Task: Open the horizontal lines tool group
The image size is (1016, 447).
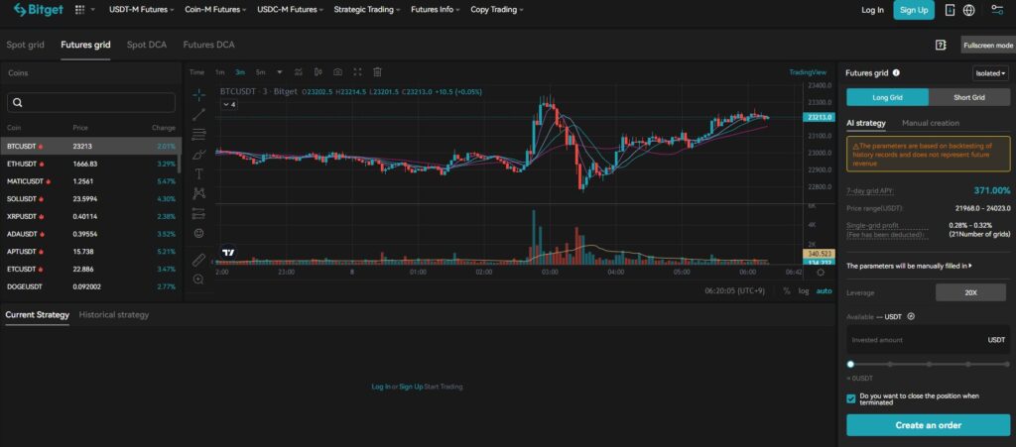Action: [198, 135]
